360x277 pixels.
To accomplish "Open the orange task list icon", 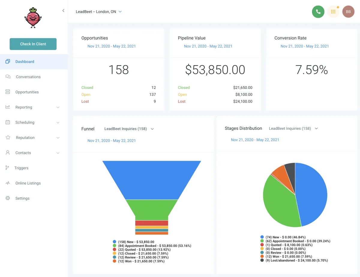I will pos(333,12).
